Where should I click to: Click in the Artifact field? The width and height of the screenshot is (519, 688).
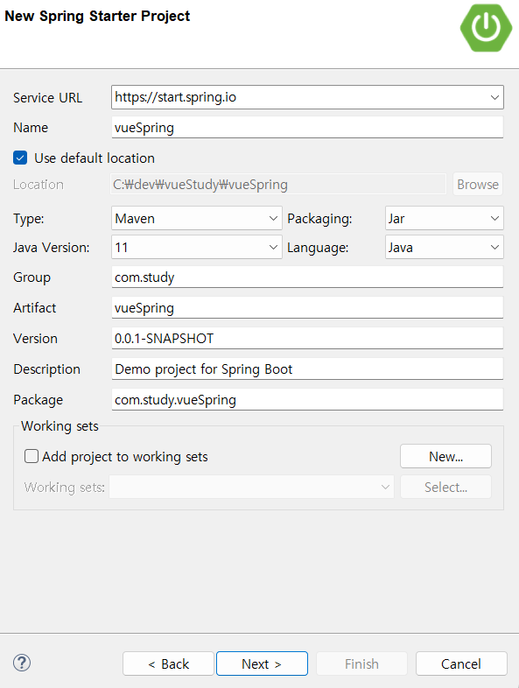point(307,307)
